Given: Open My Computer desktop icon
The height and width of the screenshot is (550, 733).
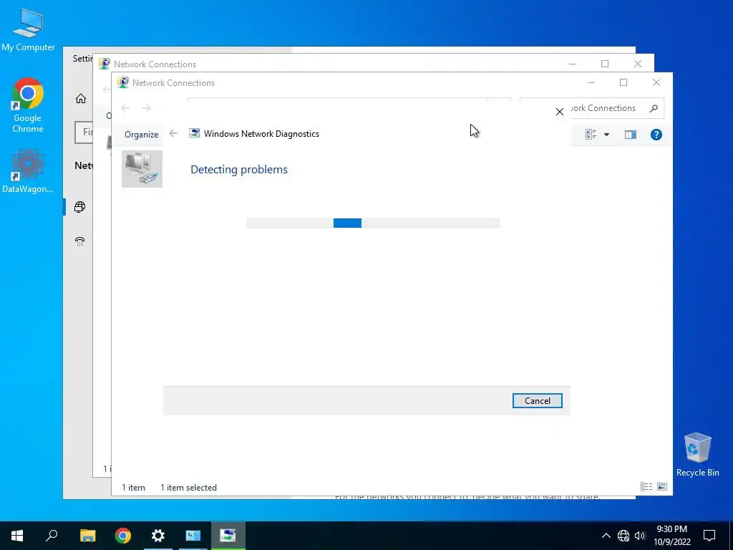Looking at the screenshot, I should (28, 30).
